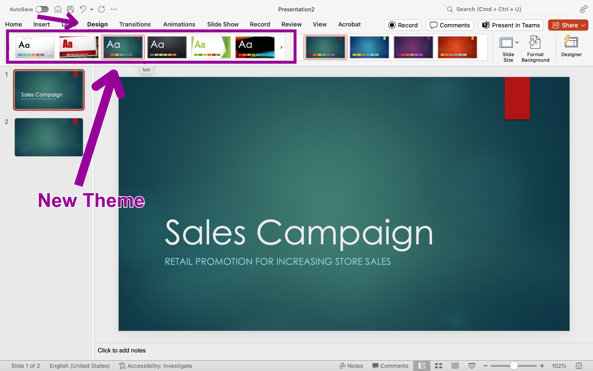Click the zoom in plus button
This screenshot has width=593, height=371.
(542, 366)
